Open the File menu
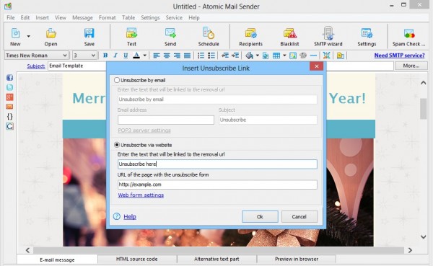433x266 pixels. (x=11, y=17)
